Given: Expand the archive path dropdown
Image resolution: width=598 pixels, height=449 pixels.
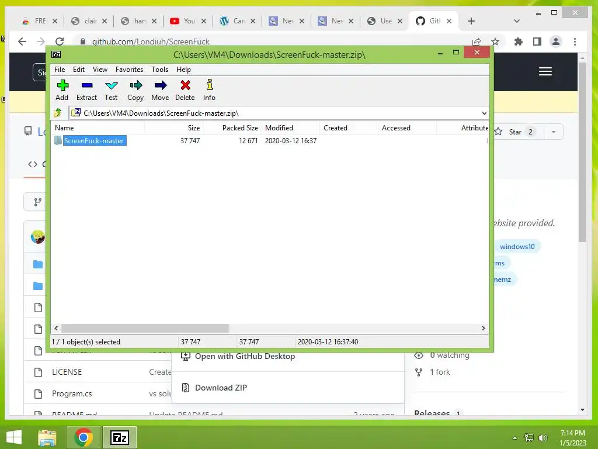Looking at the screenshot, I should 484,113.
